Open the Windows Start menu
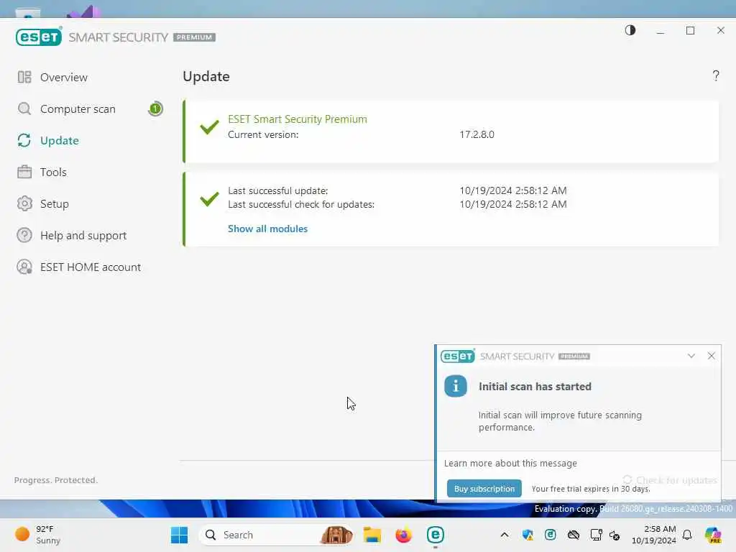The height and width of the screenshot is (552, 736). (x=179, y=535)
